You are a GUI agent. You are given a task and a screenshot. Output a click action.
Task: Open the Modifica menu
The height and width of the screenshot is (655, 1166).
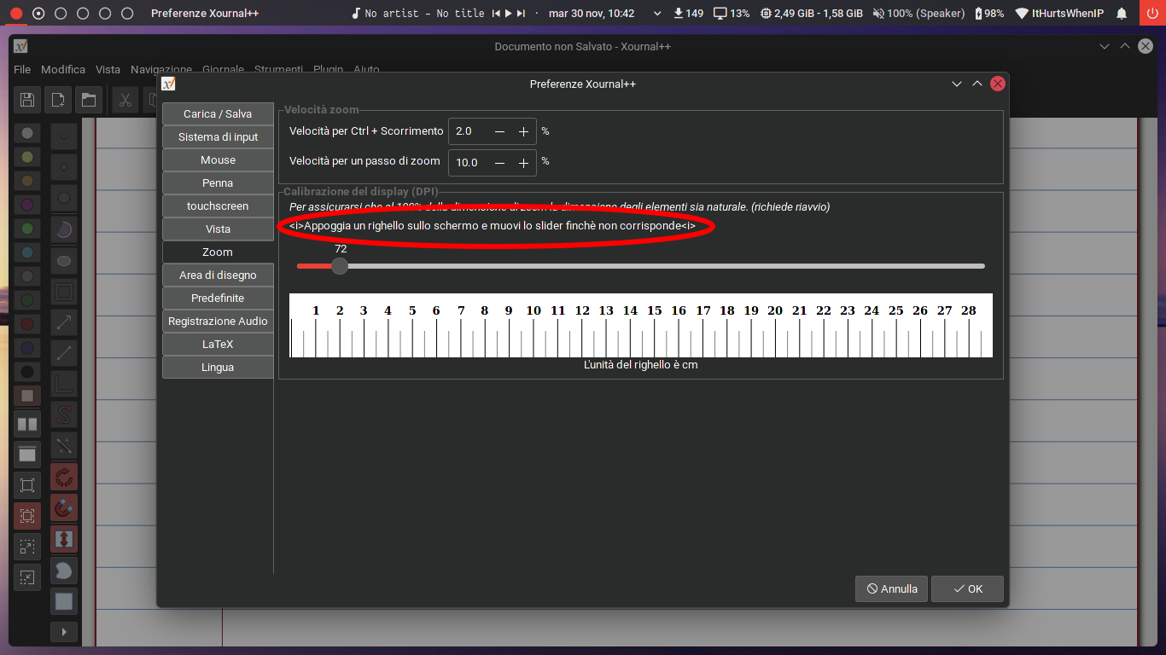click(x=63, y=69)
